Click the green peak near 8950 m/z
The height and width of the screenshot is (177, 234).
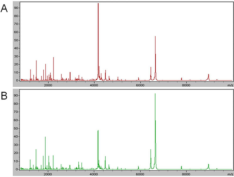pyautogui.click(x=208, y=165)
